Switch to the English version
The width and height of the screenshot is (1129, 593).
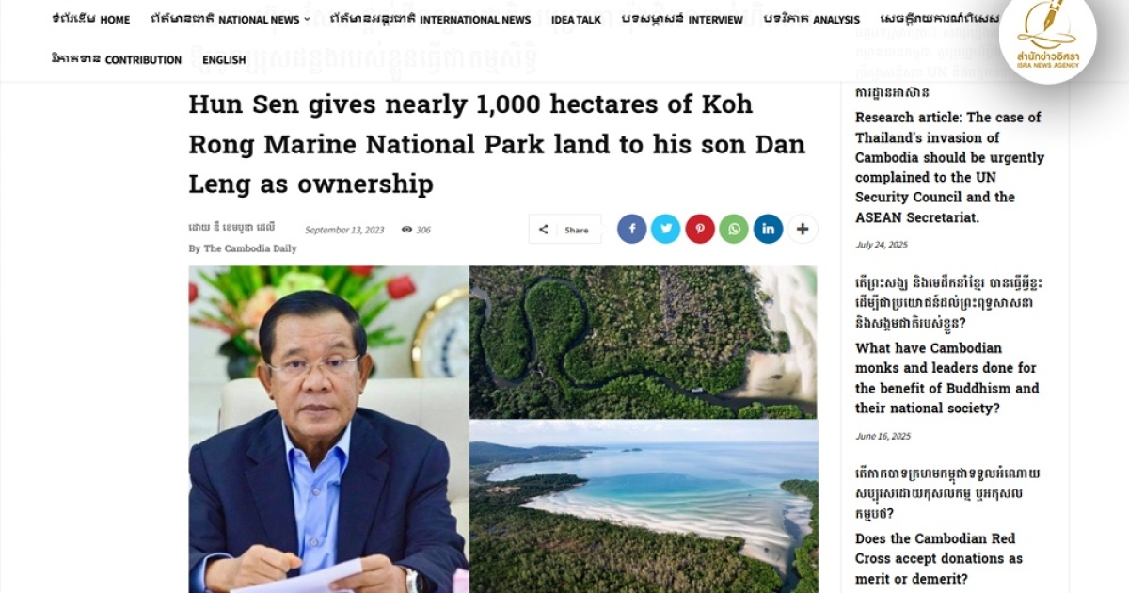[x=224, y=60]
